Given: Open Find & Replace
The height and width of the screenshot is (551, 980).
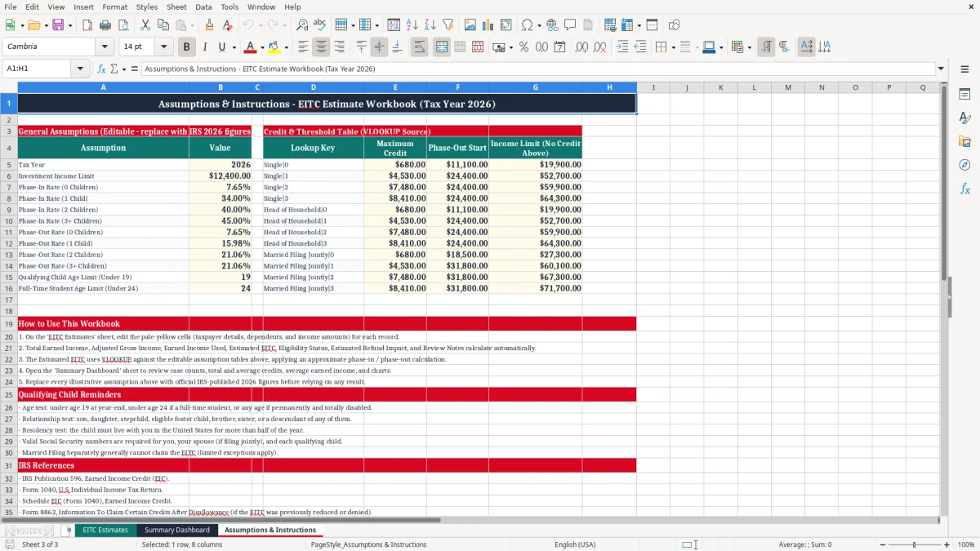Looking at the screenshot, I should 302,25.
